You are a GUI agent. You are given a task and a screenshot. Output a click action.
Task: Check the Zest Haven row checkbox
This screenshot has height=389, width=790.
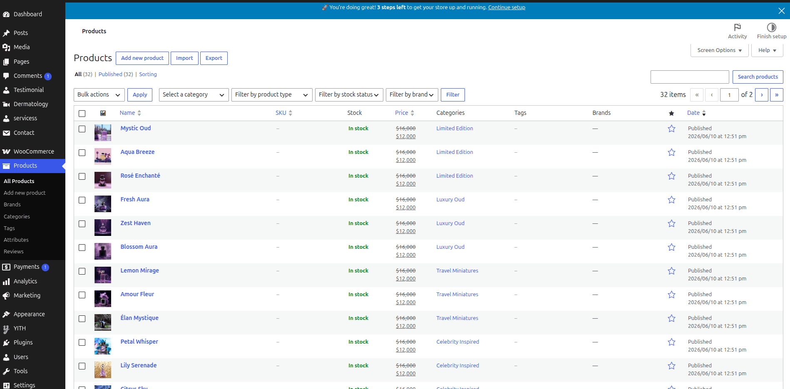[x=82, y=224]
